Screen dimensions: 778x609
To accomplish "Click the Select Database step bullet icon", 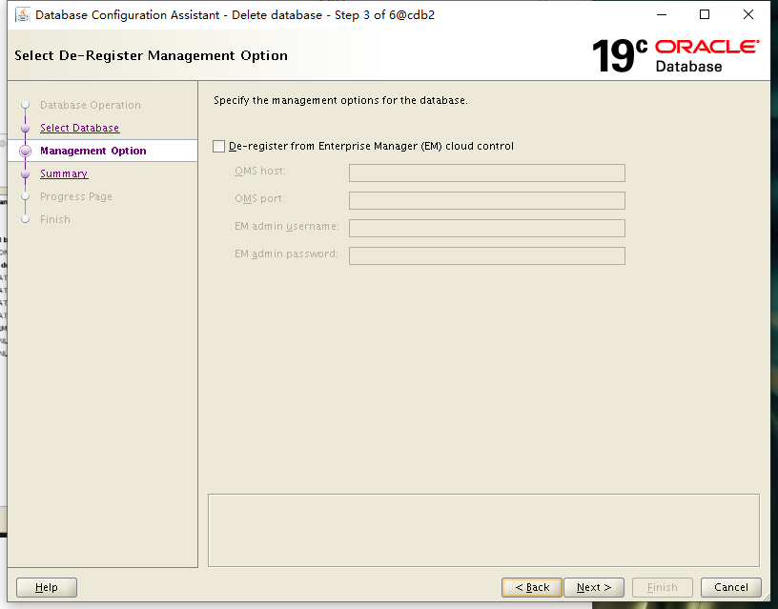I will [26, 129].
